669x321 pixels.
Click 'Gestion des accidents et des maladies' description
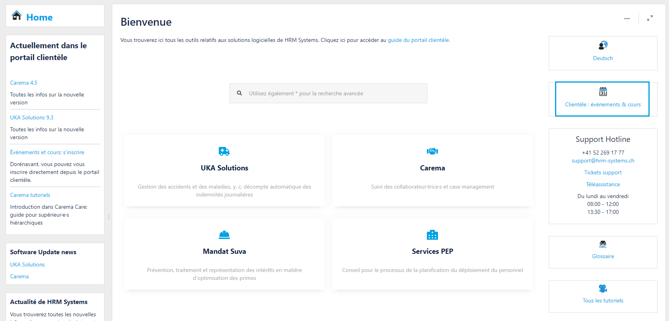tap(224, 191)
